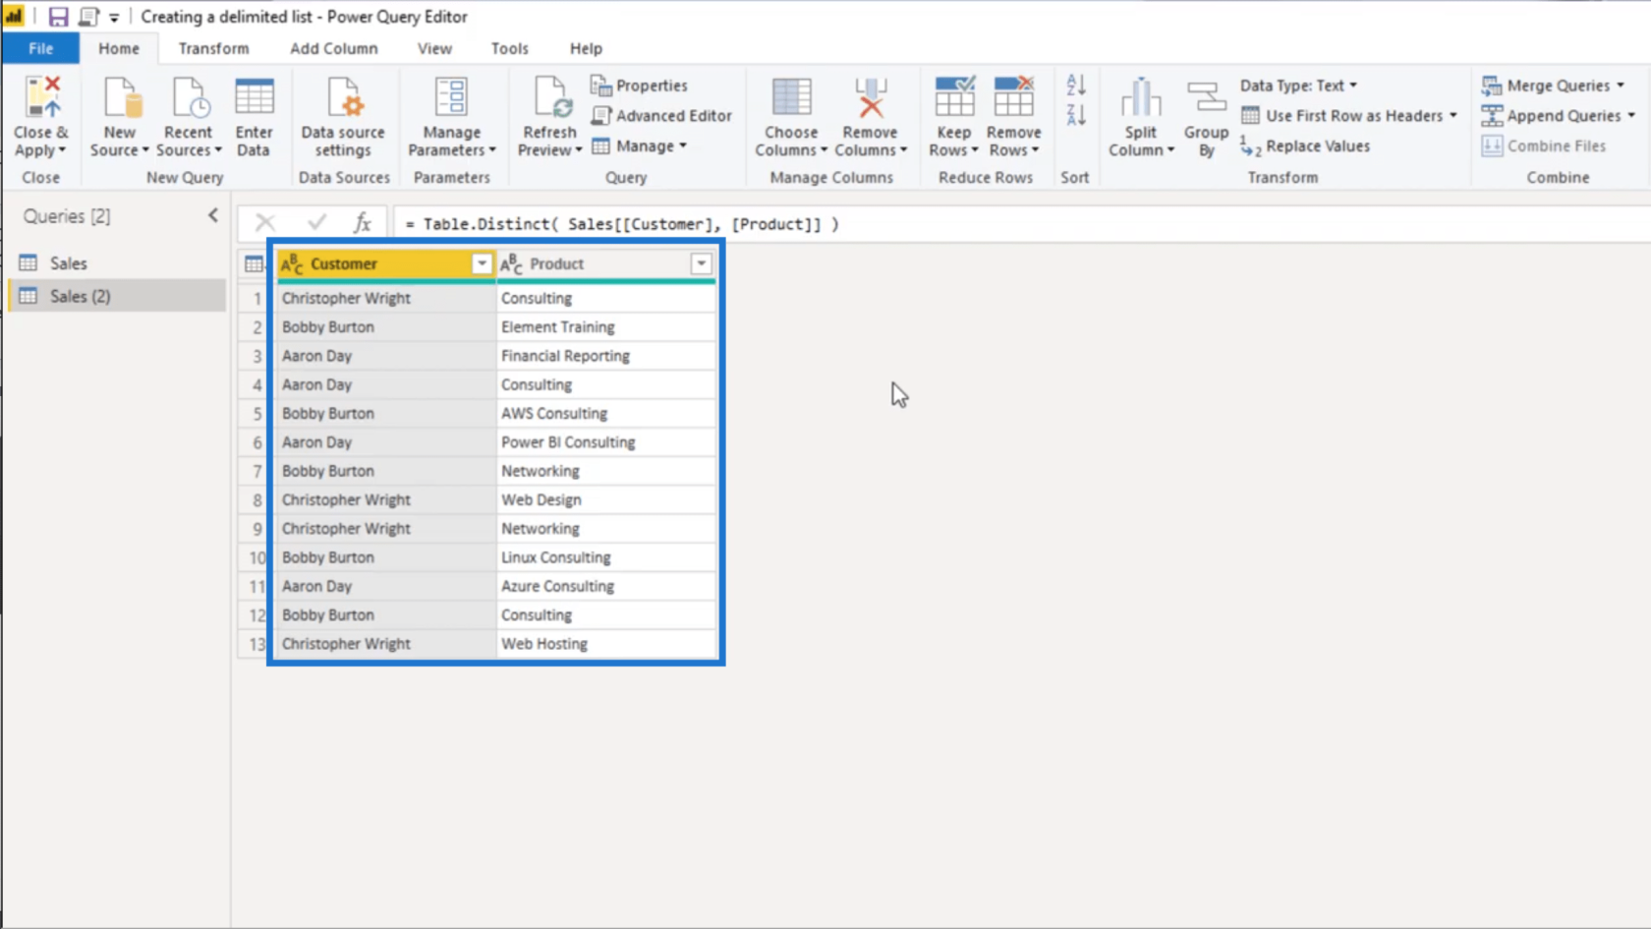Screen dimensions: 1651x929
Task: Switch to the View tab
Action: click(434, 48)
